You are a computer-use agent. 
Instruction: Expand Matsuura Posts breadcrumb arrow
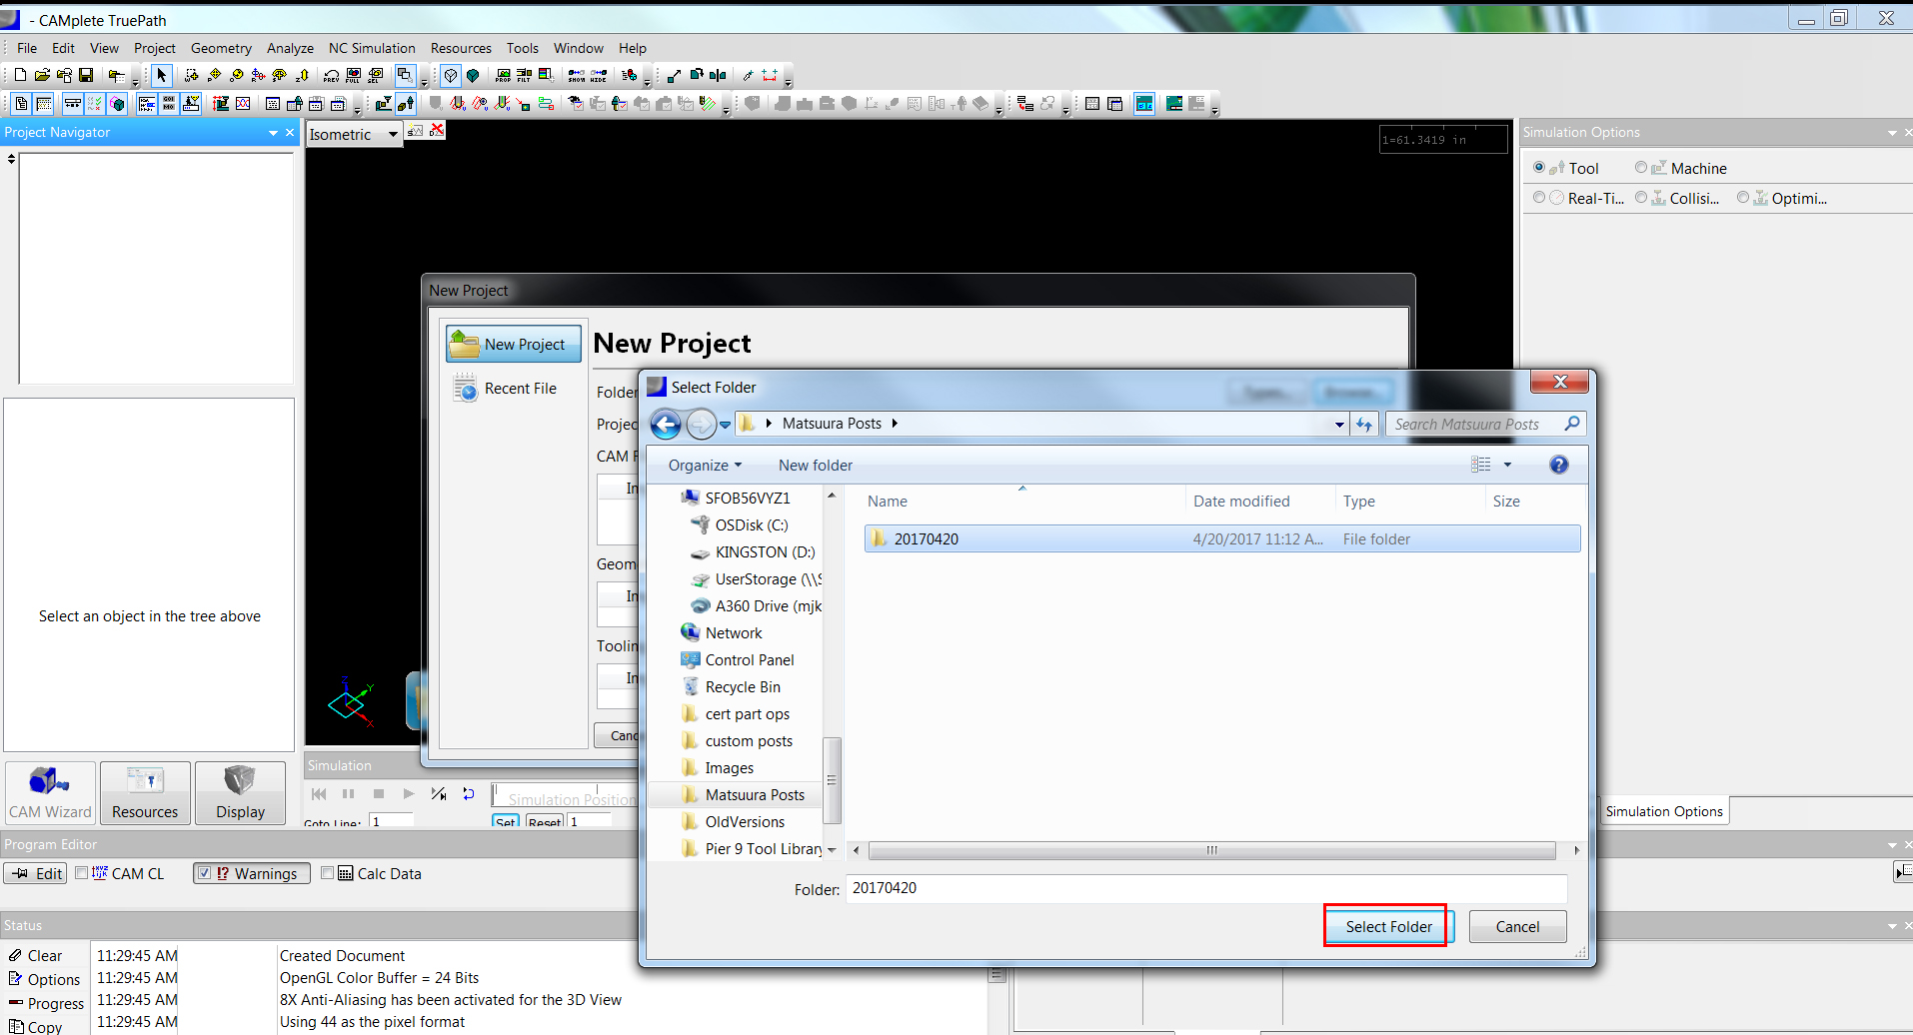point(895,424)
